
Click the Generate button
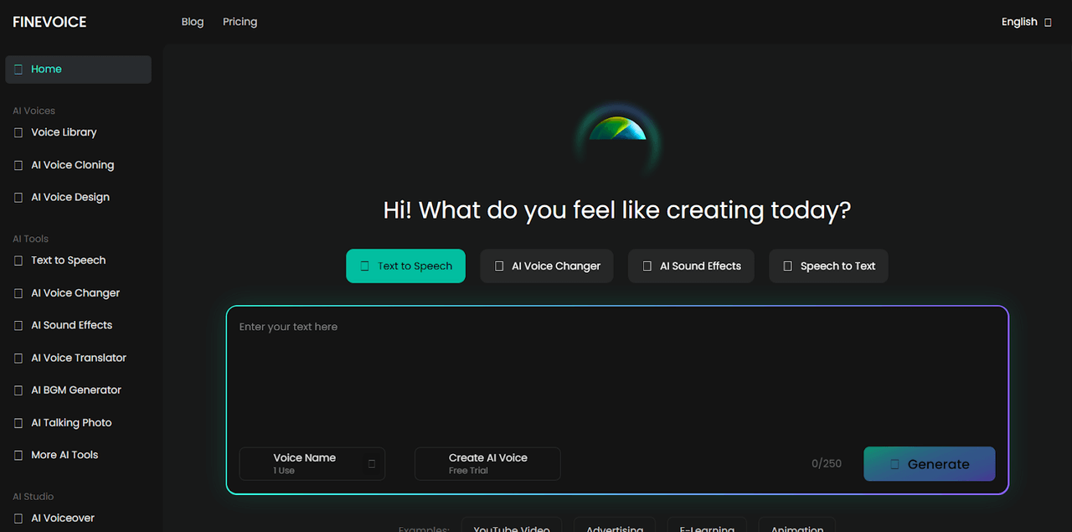(930, 464)
